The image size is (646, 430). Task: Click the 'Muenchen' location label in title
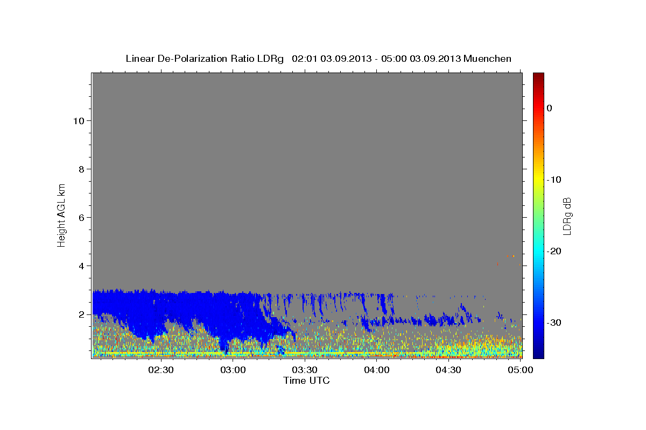tap(488, 59)
